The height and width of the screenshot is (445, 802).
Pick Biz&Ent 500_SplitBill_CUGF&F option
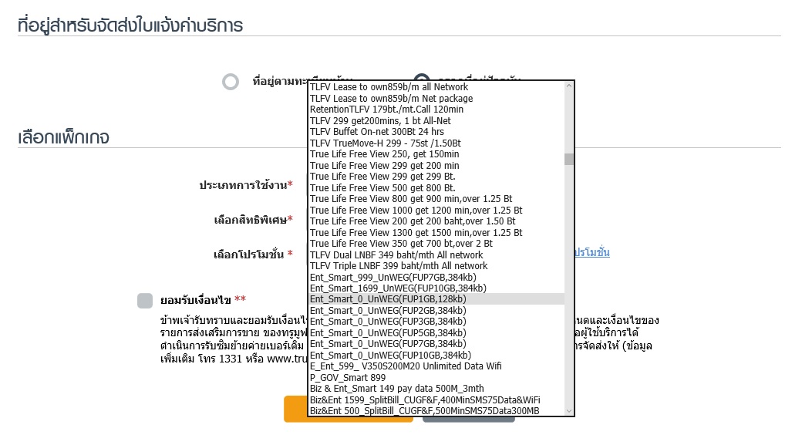[436, 411]
